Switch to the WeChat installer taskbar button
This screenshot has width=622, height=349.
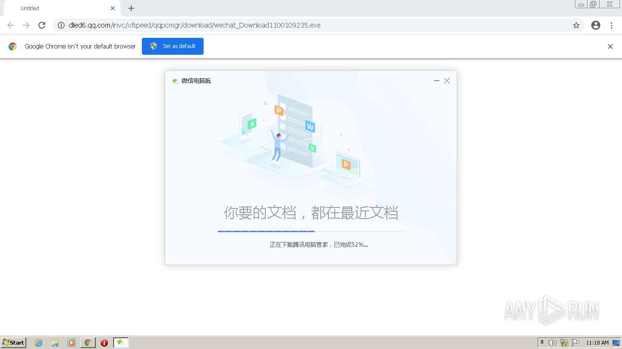[121, 343]
